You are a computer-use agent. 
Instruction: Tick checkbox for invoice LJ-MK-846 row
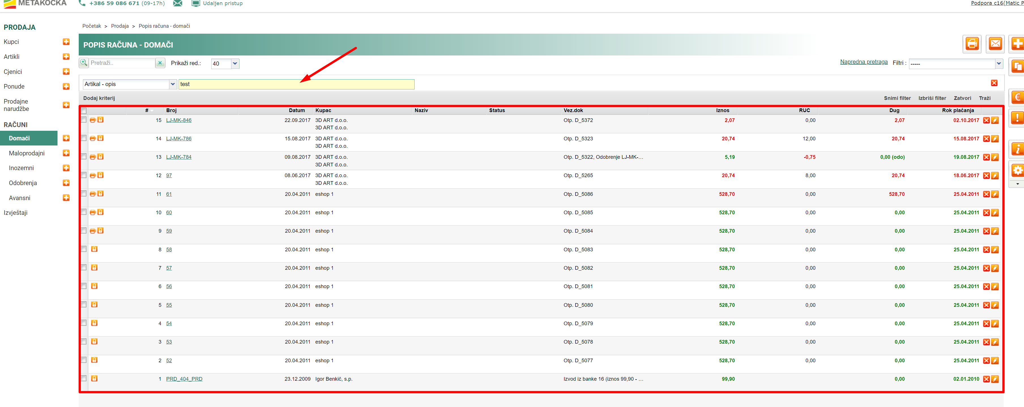84,120
